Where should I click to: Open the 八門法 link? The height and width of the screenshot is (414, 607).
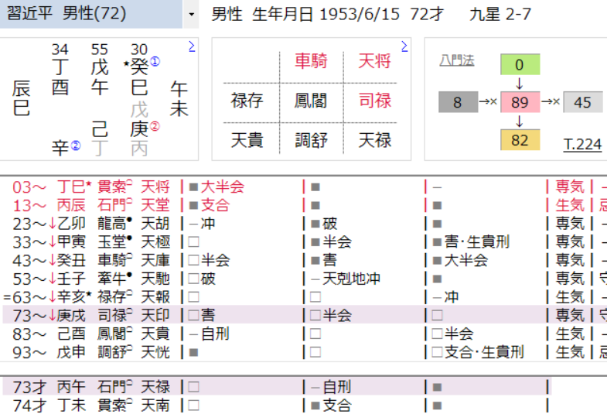pyautogui.click(x=456, y=60)
